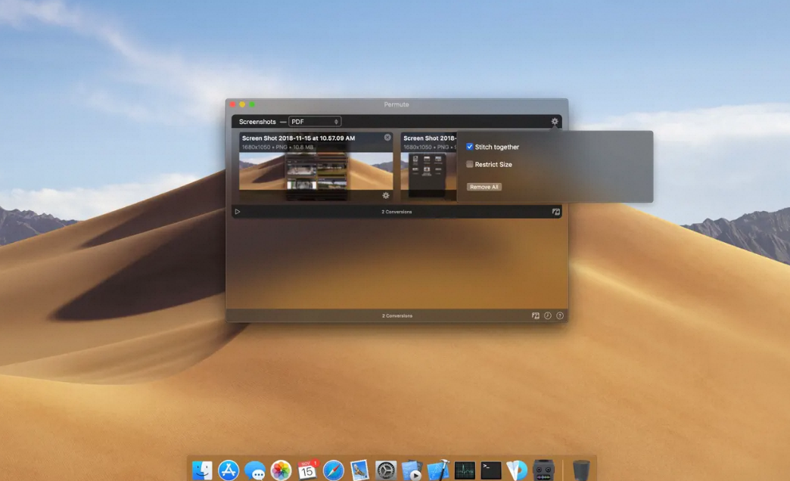Viewport: 790px width, 481px height.
Task: Uncheck the Stitch together checkbox
Action: 470,147
